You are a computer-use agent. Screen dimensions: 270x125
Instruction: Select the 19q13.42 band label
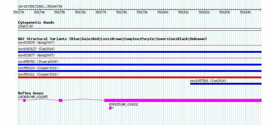pyautogui.click(x=25, y=26)
